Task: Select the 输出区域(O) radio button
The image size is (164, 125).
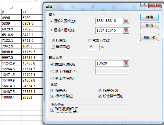Action: (52, 64)
